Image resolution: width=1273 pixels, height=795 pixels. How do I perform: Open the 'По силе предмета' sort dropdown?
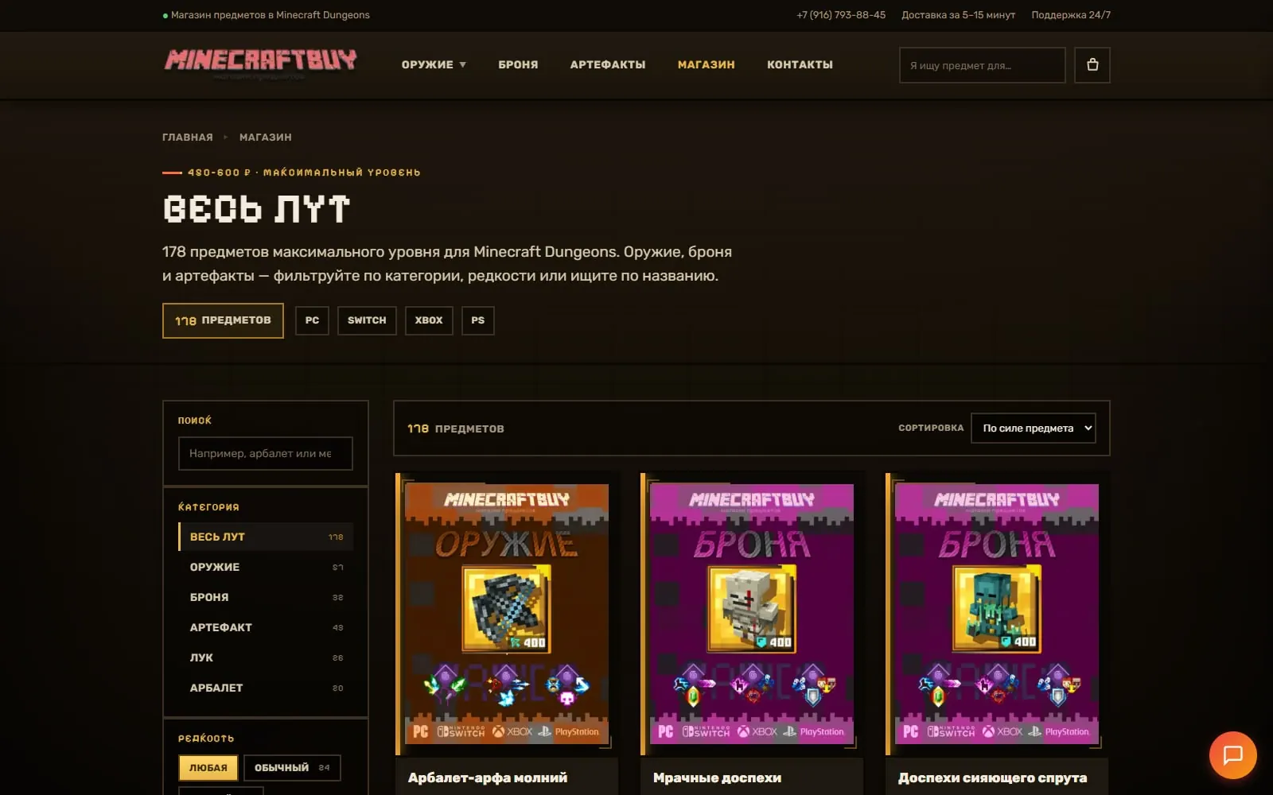coord(1033,428)
